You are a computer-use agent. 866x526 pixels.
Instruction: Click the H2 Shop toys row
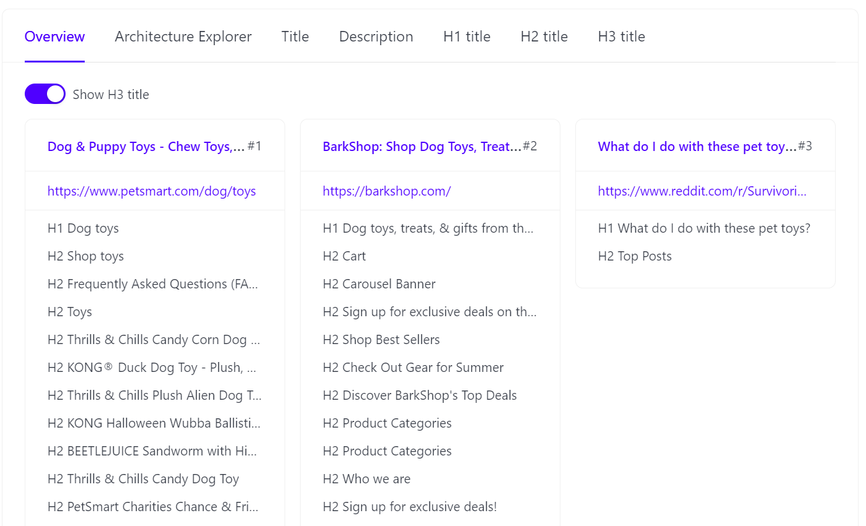point(85,256)
